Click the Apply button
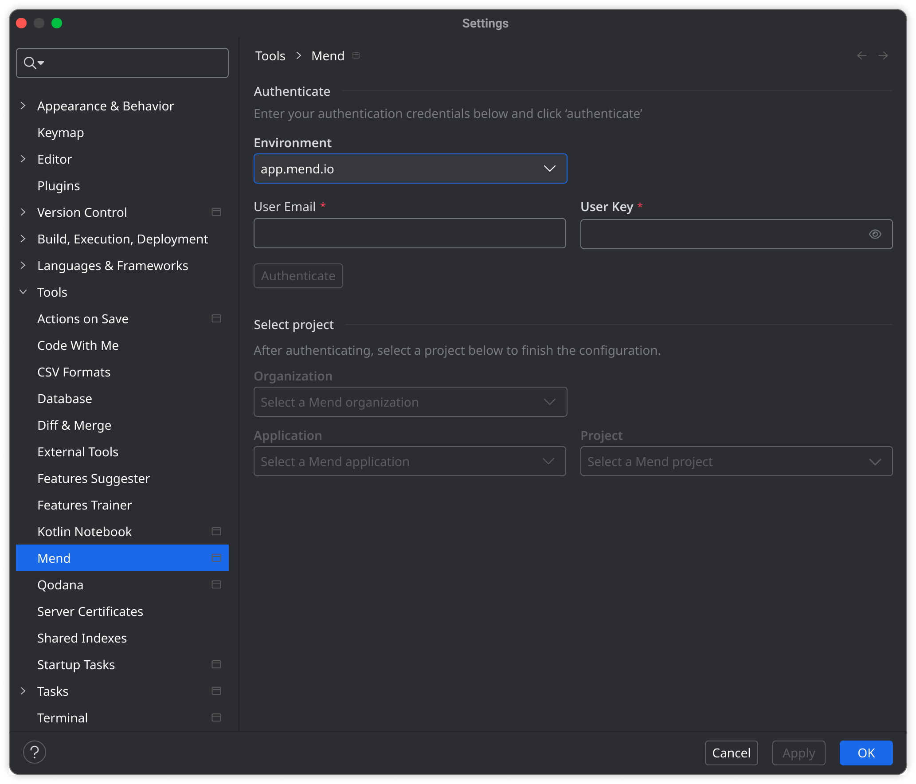 pos(799,753)
